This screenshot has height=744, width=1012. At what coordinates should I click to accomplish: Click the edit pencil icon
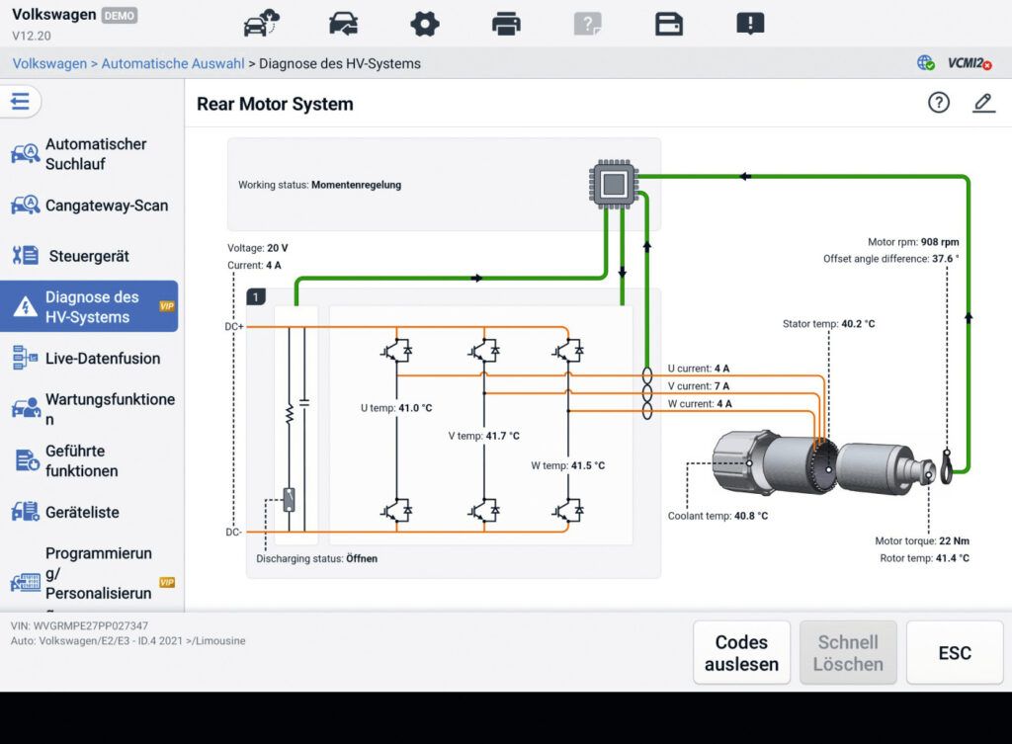(983, 103)
